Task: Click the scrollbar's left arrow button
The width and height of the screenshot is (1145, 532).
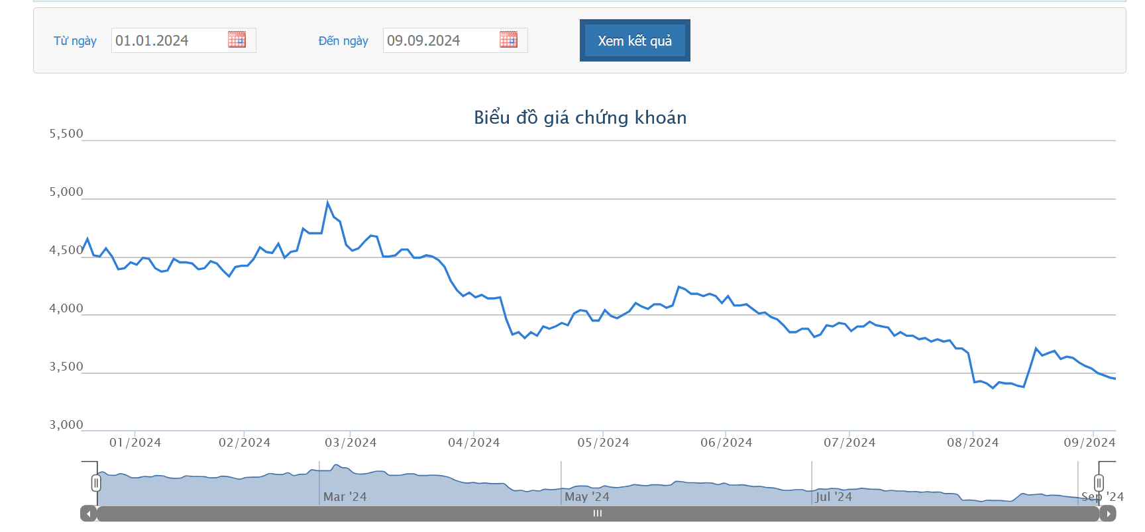Action: (x=88, y=513)
